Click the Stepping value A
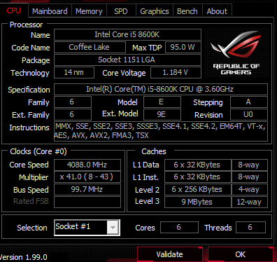Screen dimensions: 277x262 pyautogui.click(x=249, y=102)
